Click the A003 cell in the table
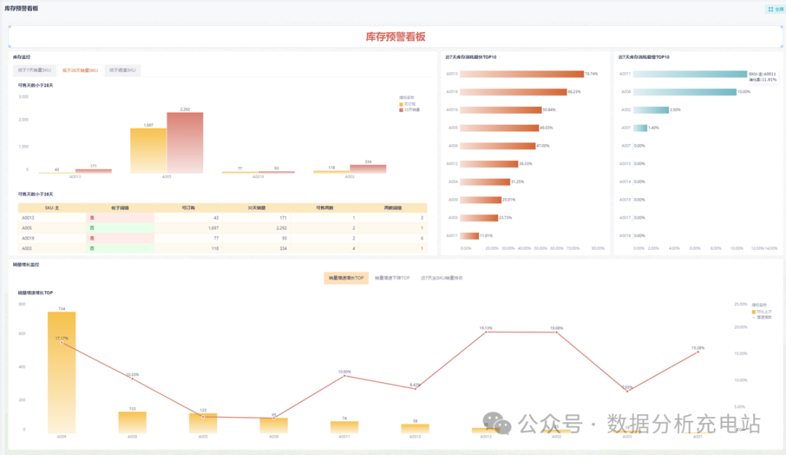The width and height of the screenshot is (786, 455). [52, 248]
